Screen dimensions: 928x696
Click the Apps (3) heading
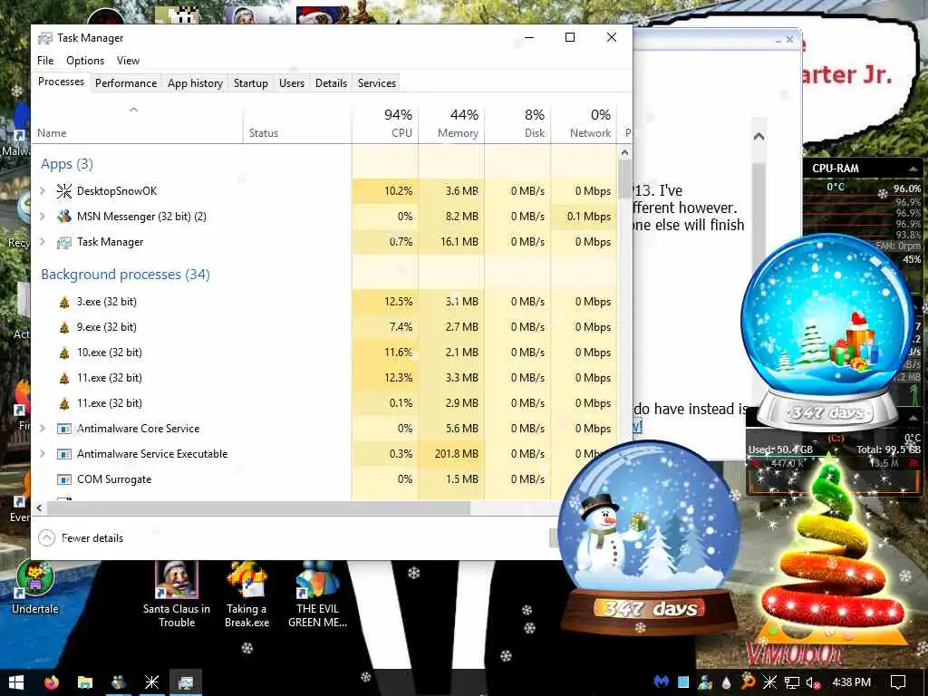[x=67, y=164]
